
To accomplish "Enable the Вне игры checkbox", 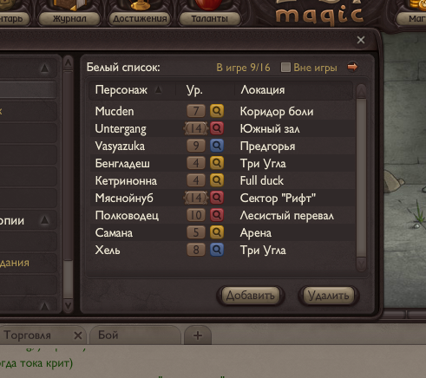I will tap(285, 68).
